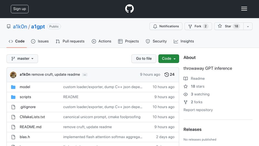
Task: Switch to the Code tab
Action: (x=16, y=41)
